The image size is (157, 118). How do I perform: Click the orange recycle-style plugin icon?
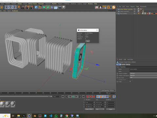pos(108,7)
